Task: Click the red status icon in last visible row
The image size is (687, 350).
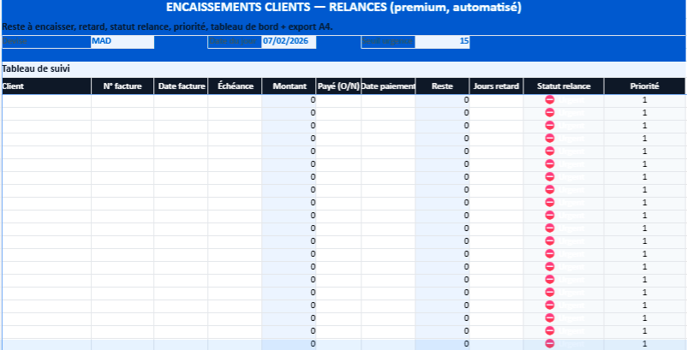Action: pyautogui.click(x=550, y=344)
